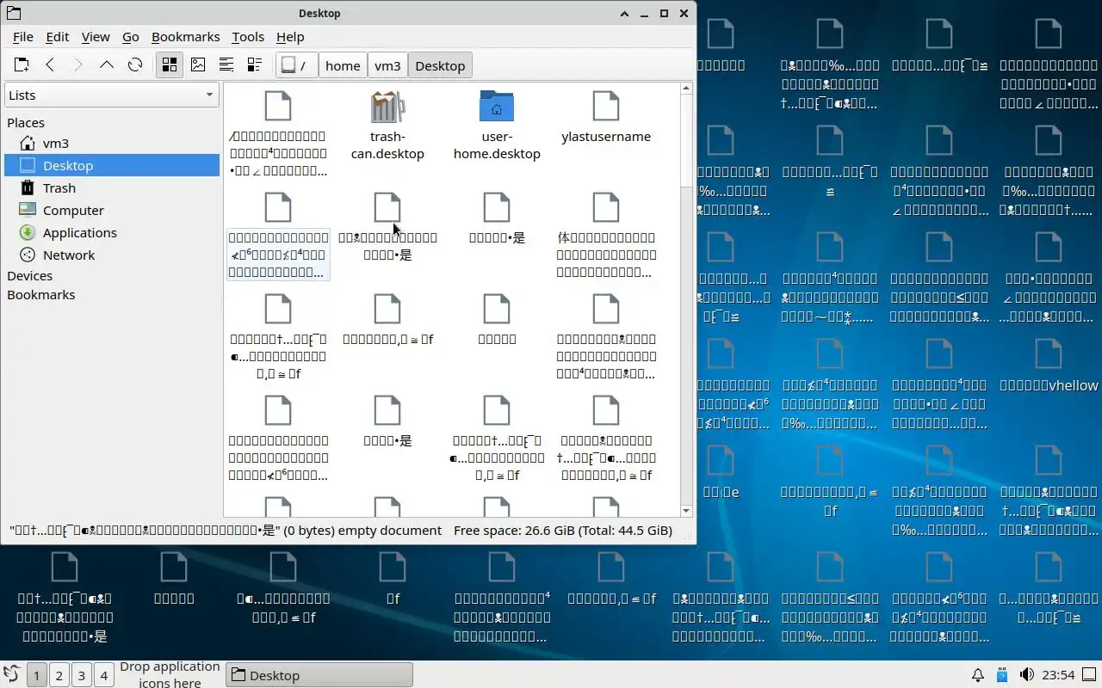
Task: Open the notifications bell icon
Action: (x=978, y=675)
